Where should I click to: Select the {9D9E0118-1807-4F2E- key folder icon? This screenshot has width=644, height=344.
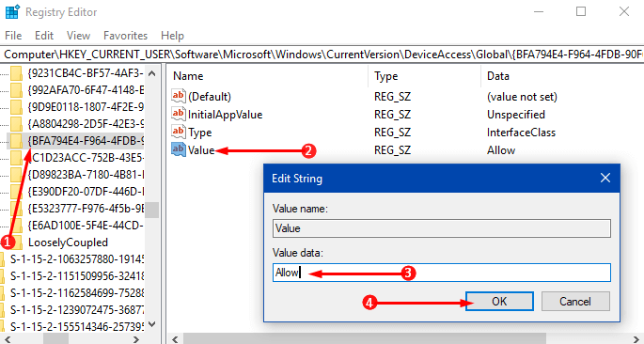click(x=16, y=107)
